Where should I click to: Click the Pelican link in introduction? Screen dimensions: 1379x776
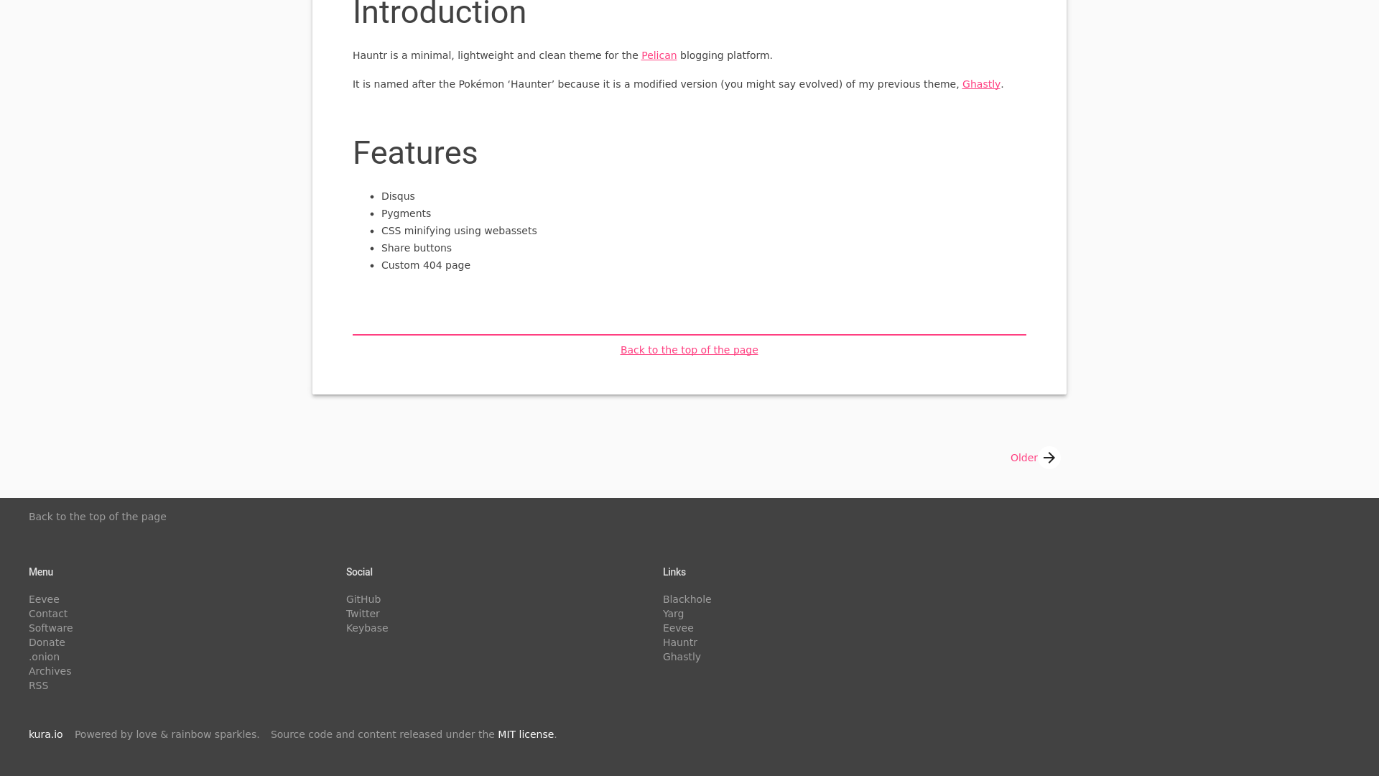(x=659, y=55)
